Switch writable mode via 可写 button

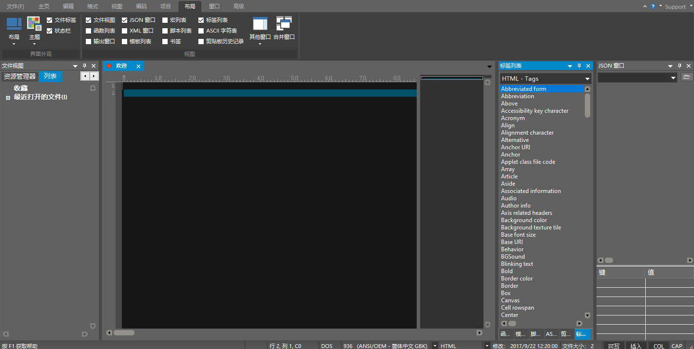click(614, 346)
